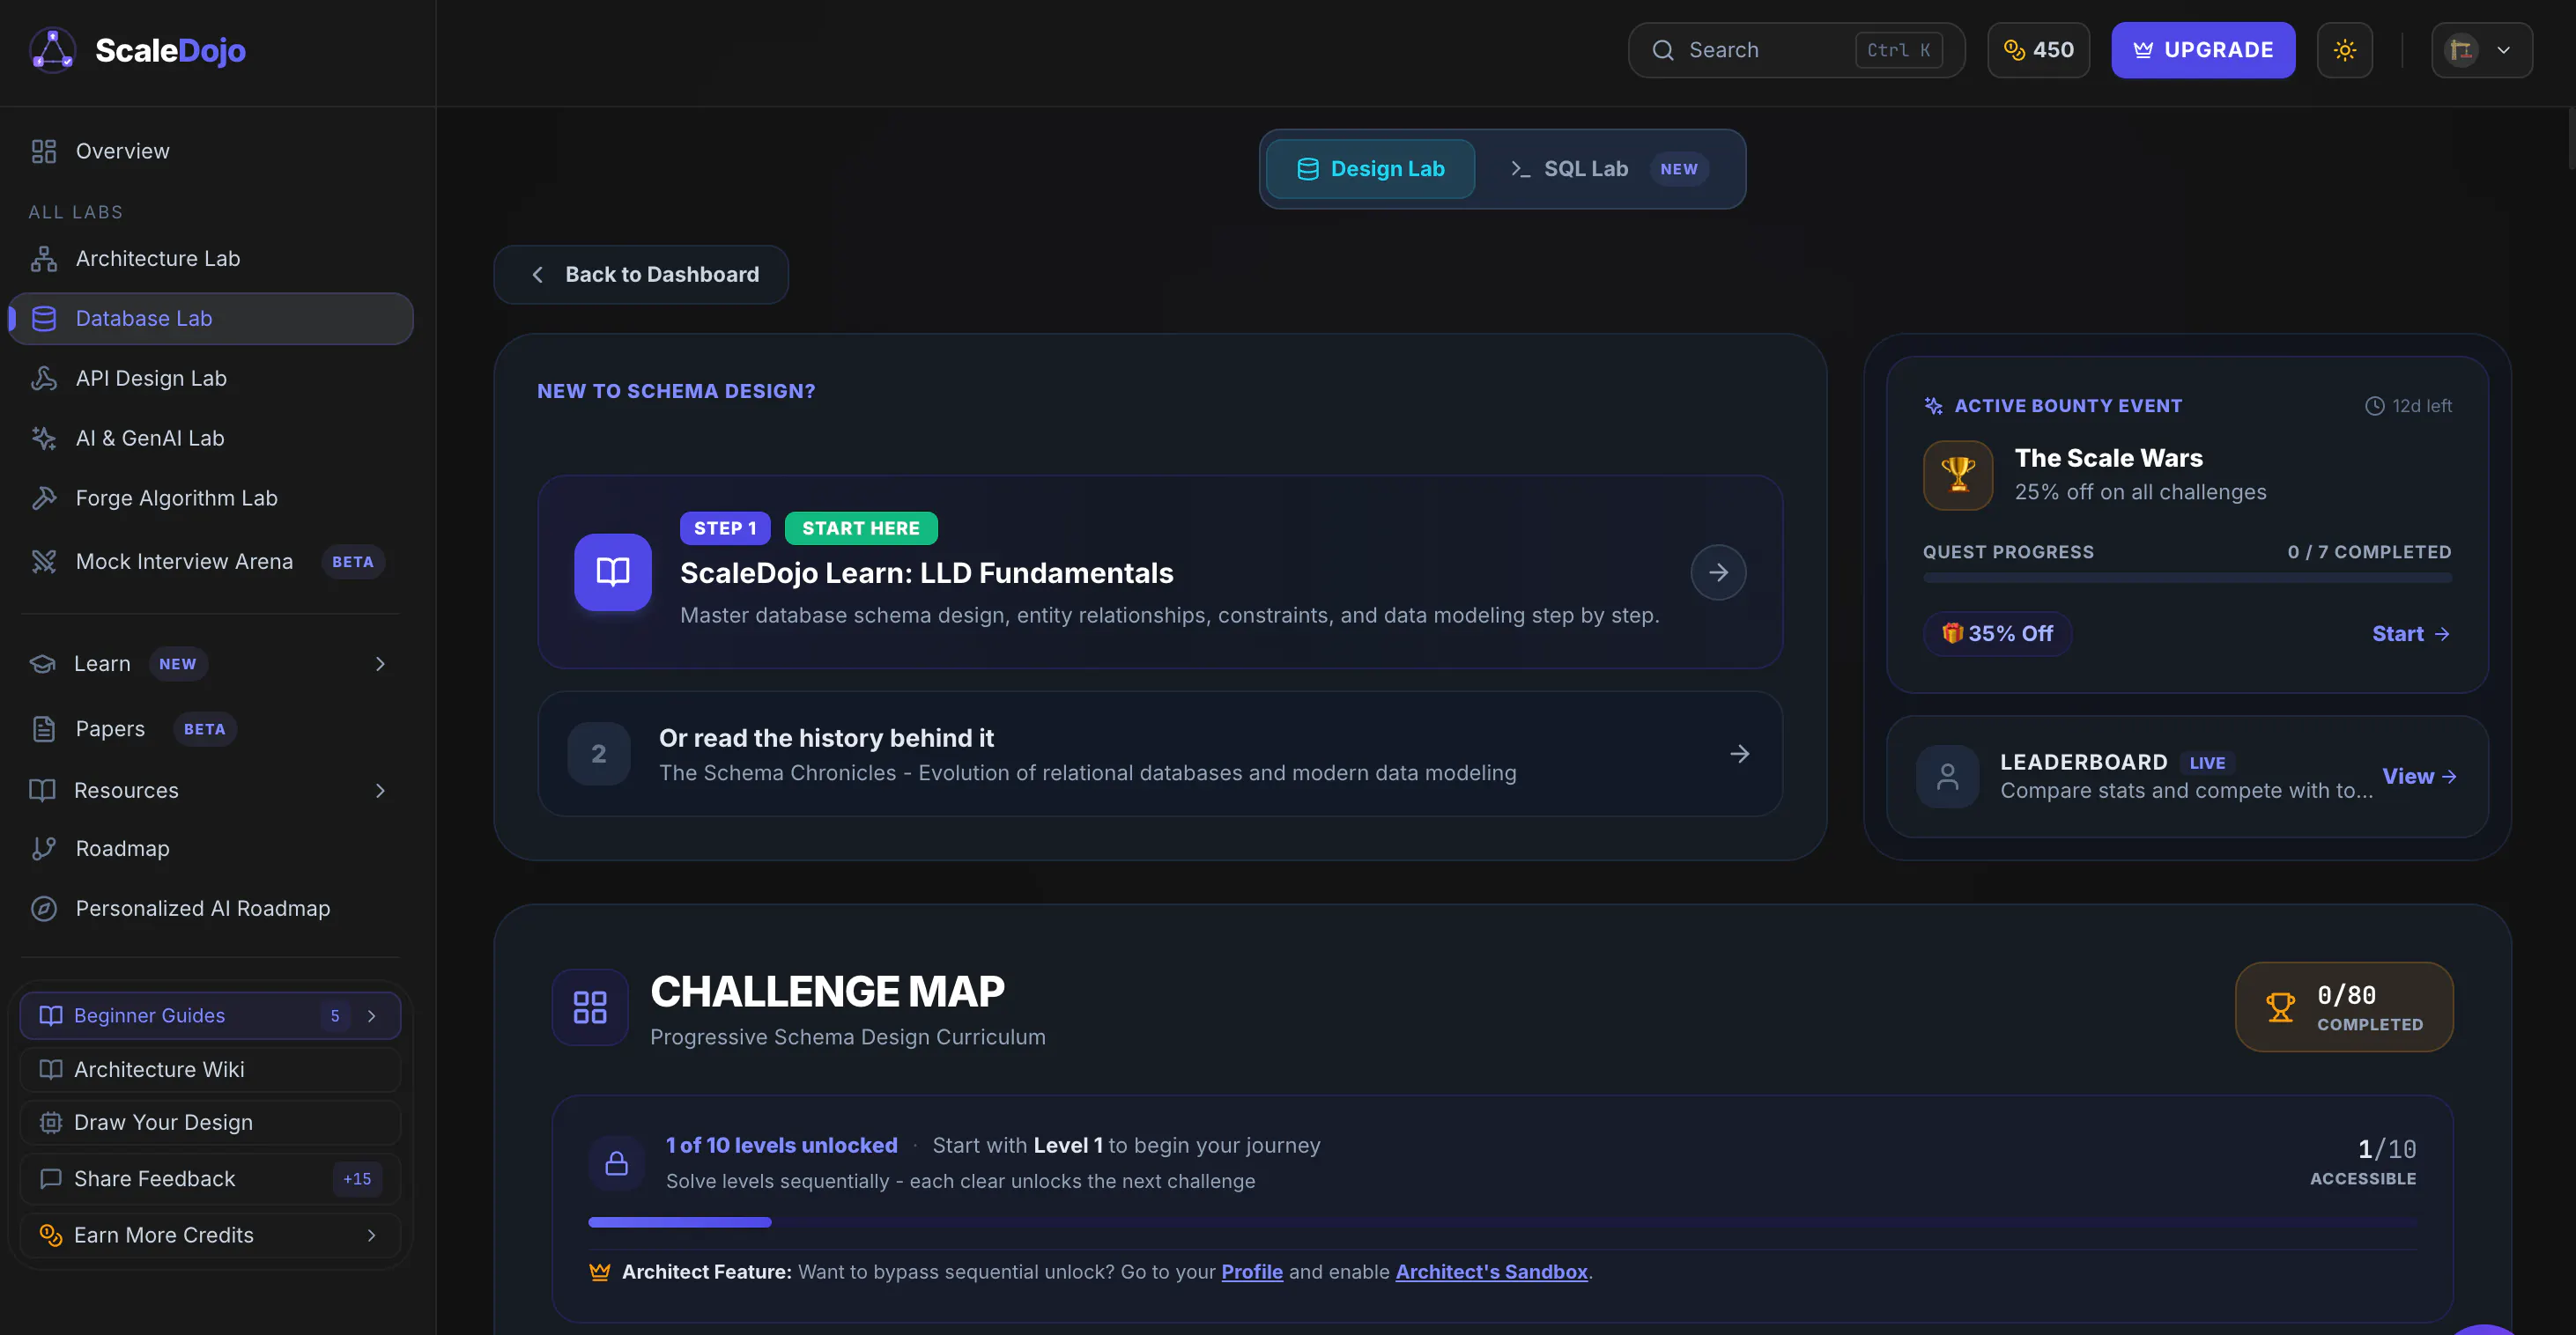Image resolution: width=2576 pixels, height=1335 pixels.
Task: Select Forge Algorithm Lab menu item
Action: click(210, 498)
